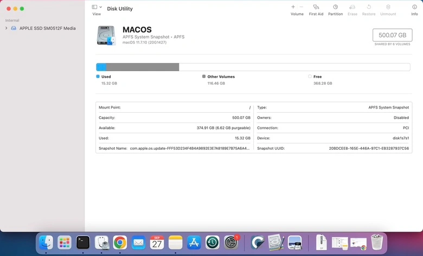423x256 pixels.
Task: Open Notes from the Dock
Action: [x=175, y=242]
